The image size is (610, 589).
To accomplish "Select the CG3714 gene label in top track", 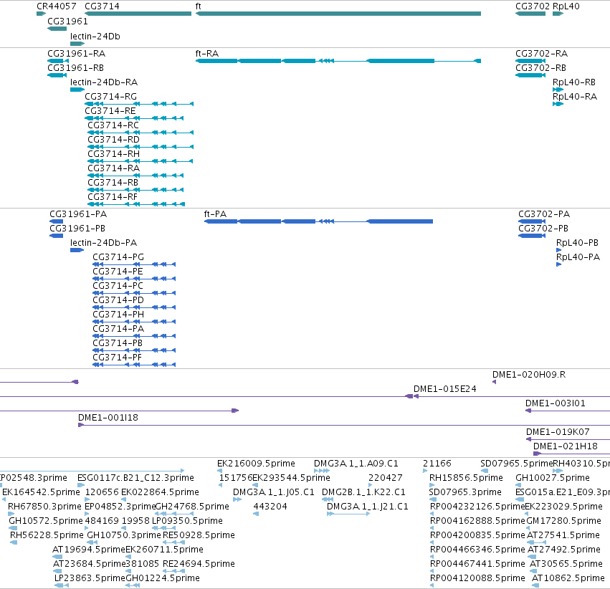I will tap(102, 6).
